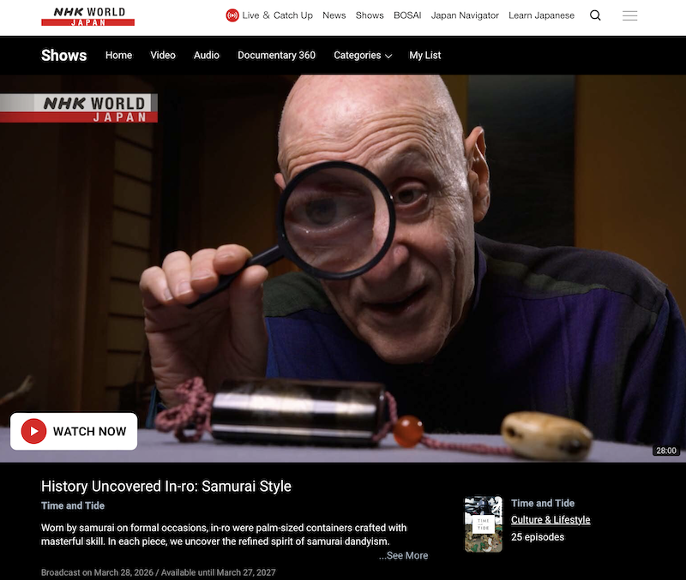Click the Time and Tide link under title
The image size is (686, 580).
73,505
